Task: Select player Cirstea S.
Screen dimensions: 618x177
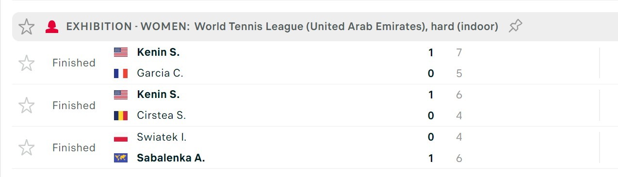Action: [162, 115]
